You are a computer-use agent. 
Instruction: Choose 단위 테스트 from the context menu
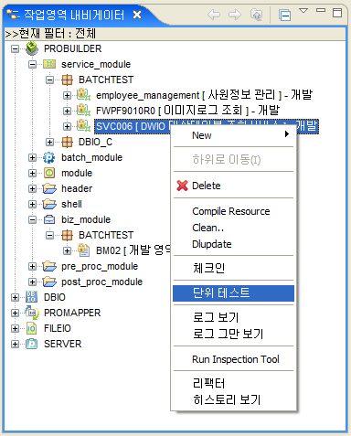233,293
